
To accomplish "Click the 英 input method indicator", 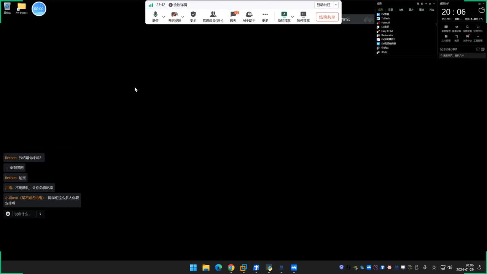I will tap(434, 268).
